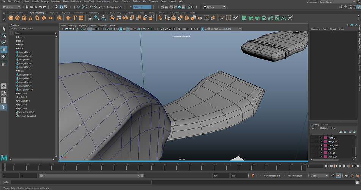Image resolution: width=361 pixels, height=190 pixels.
Task: Create a polygon cone from the shelf
Action: coord(30,18)
